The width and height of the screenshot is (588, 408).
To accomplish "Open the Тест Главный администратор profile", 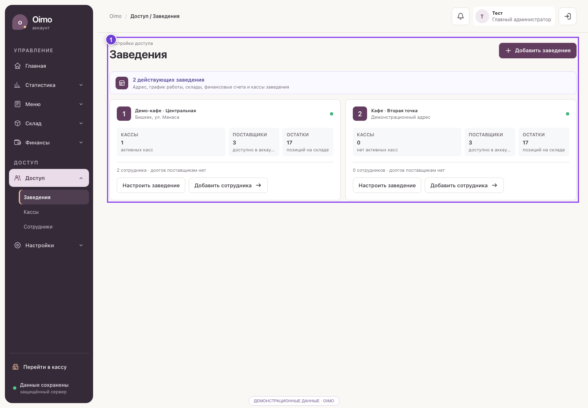I will 514,16.
